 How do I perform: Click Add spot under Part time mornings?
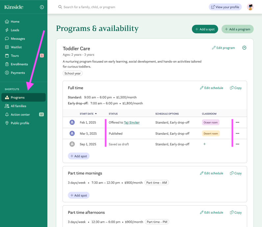point(79,195)
